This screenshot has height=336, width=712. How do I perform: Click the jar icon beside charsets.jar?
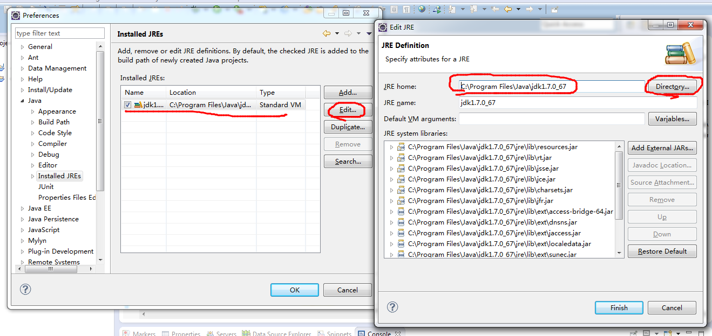(401, 190)
